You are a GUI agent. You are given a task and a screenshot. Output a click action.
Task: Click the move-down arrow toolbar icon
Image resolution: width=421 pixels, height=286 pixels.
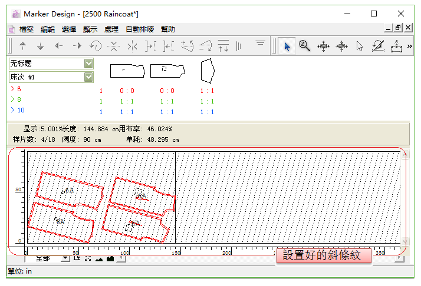click(41, 46)
